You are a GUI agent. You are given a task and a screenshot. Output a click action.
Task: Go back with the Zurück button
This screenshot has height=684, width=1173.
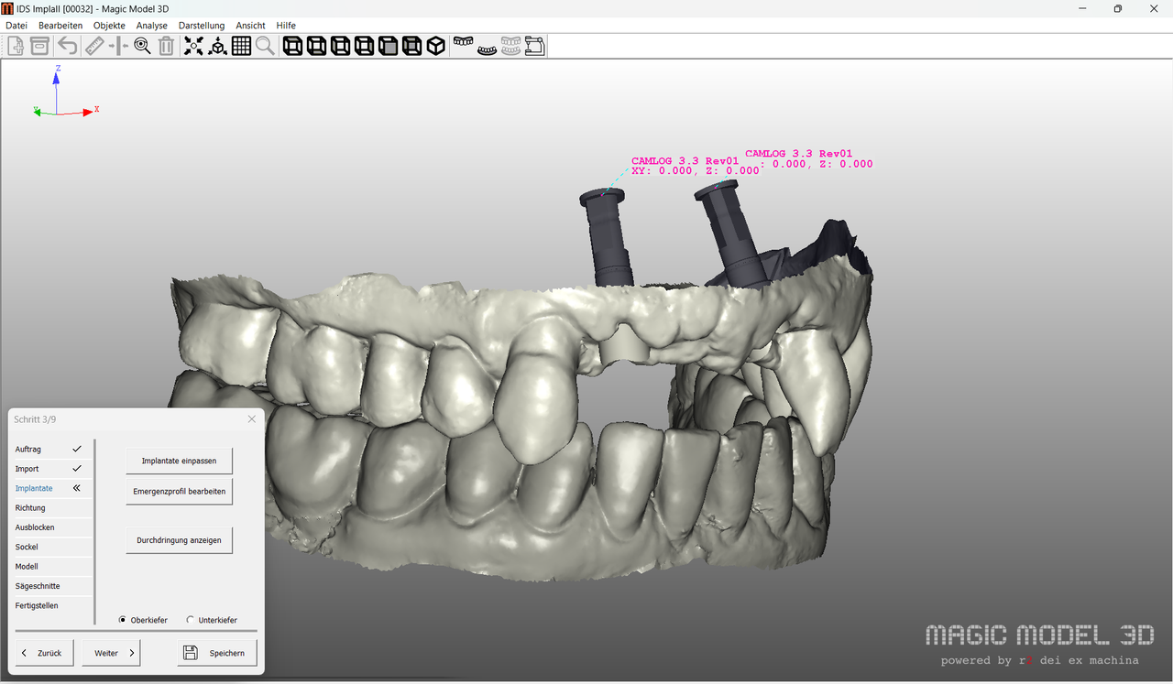[45, 653]
